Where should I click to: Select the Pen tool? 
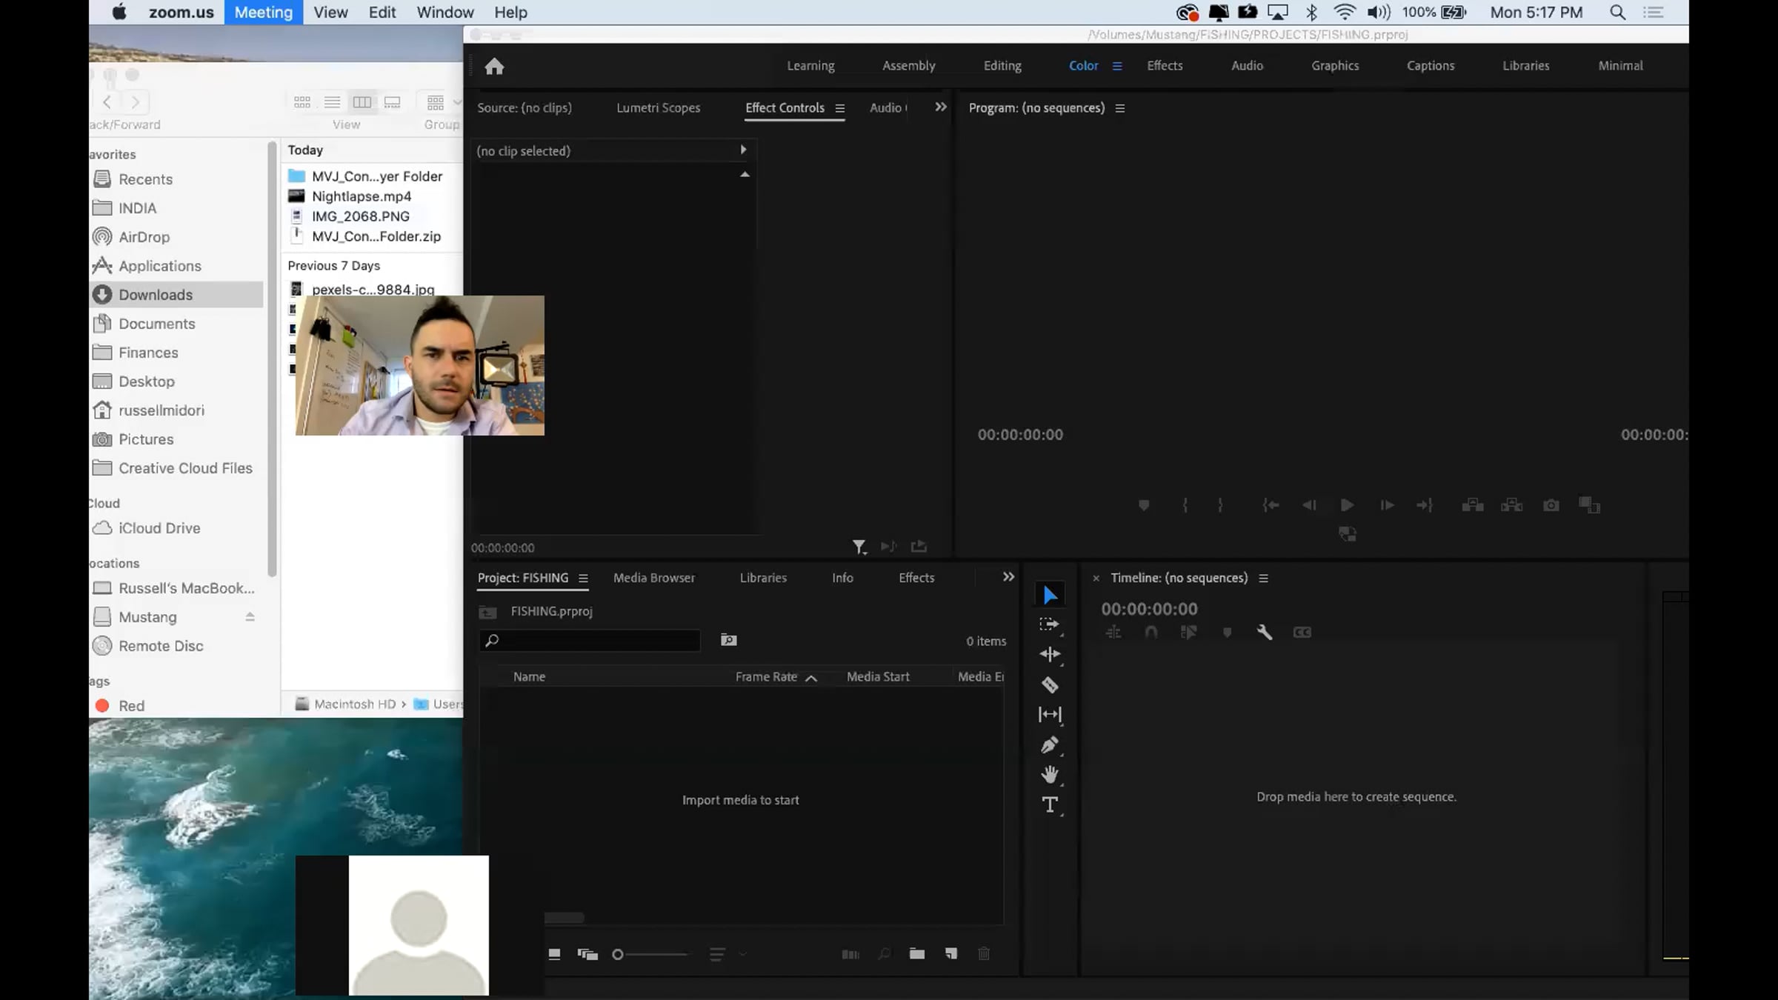pos(1049,744)
